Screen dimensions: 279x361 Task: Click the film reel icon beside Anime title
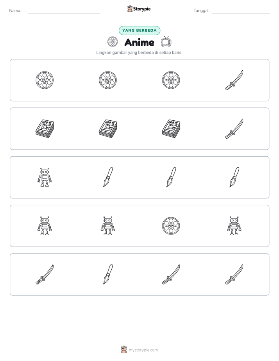(113, 42)
